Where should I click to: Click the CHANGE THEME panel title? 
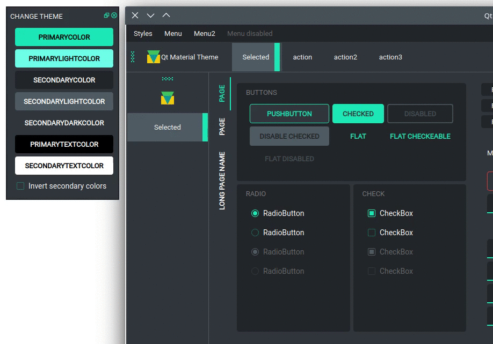[37, 16]
